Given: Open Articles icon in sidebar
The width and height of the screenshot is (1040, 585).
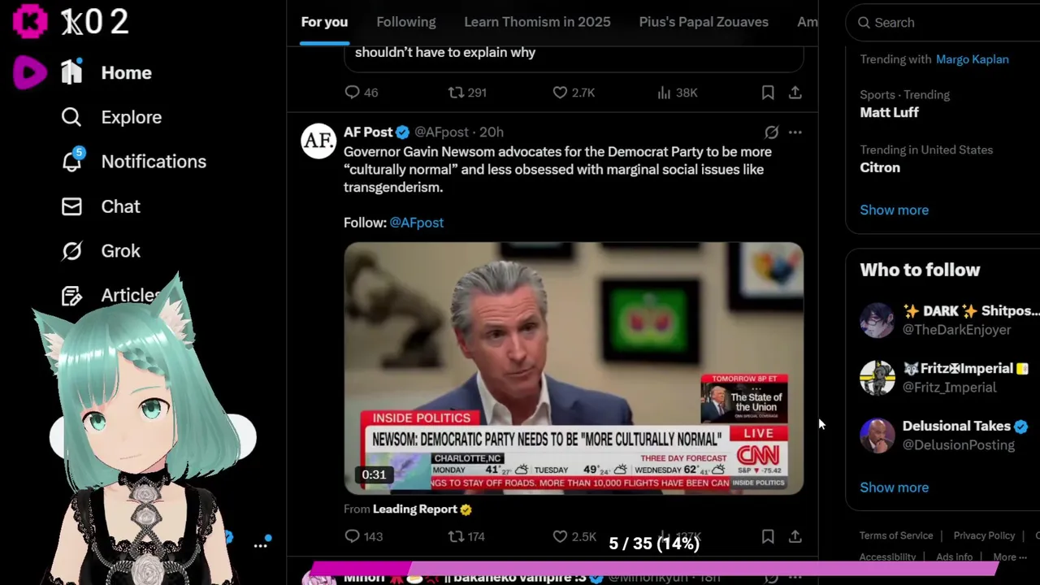Looking at the screenshot, I should [x=71, y=296].
